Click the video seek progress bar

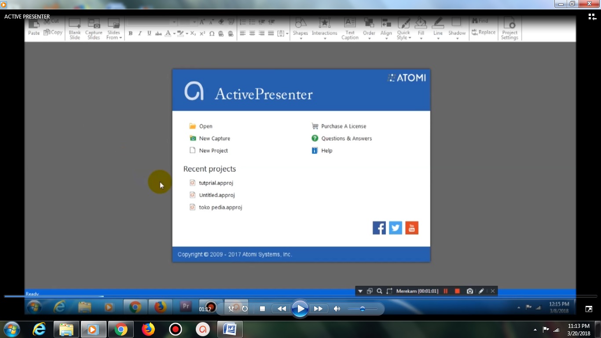click(300, 296)
